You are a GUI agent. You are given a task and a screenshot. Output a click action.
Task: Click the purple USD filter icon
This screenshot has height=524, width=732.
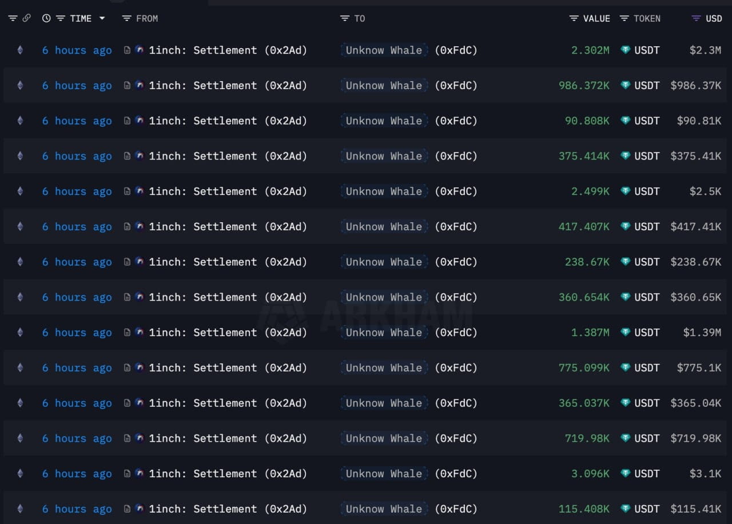[x=696, y=18]
